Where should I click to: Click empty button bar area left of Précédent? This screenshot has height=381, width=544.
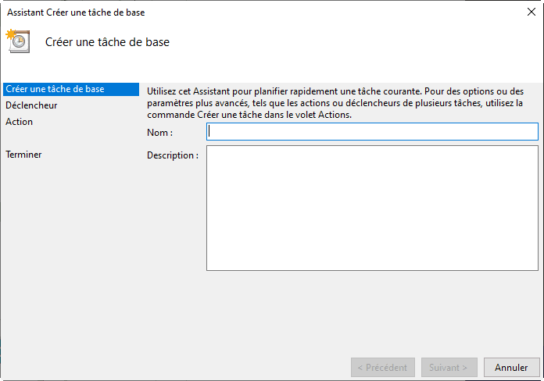(x=195, y=367)
